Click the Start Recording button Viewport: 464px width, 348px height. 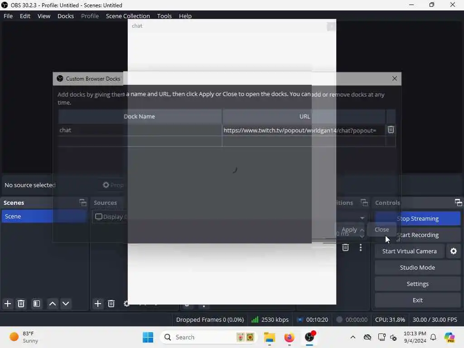[x=417, y=235]
